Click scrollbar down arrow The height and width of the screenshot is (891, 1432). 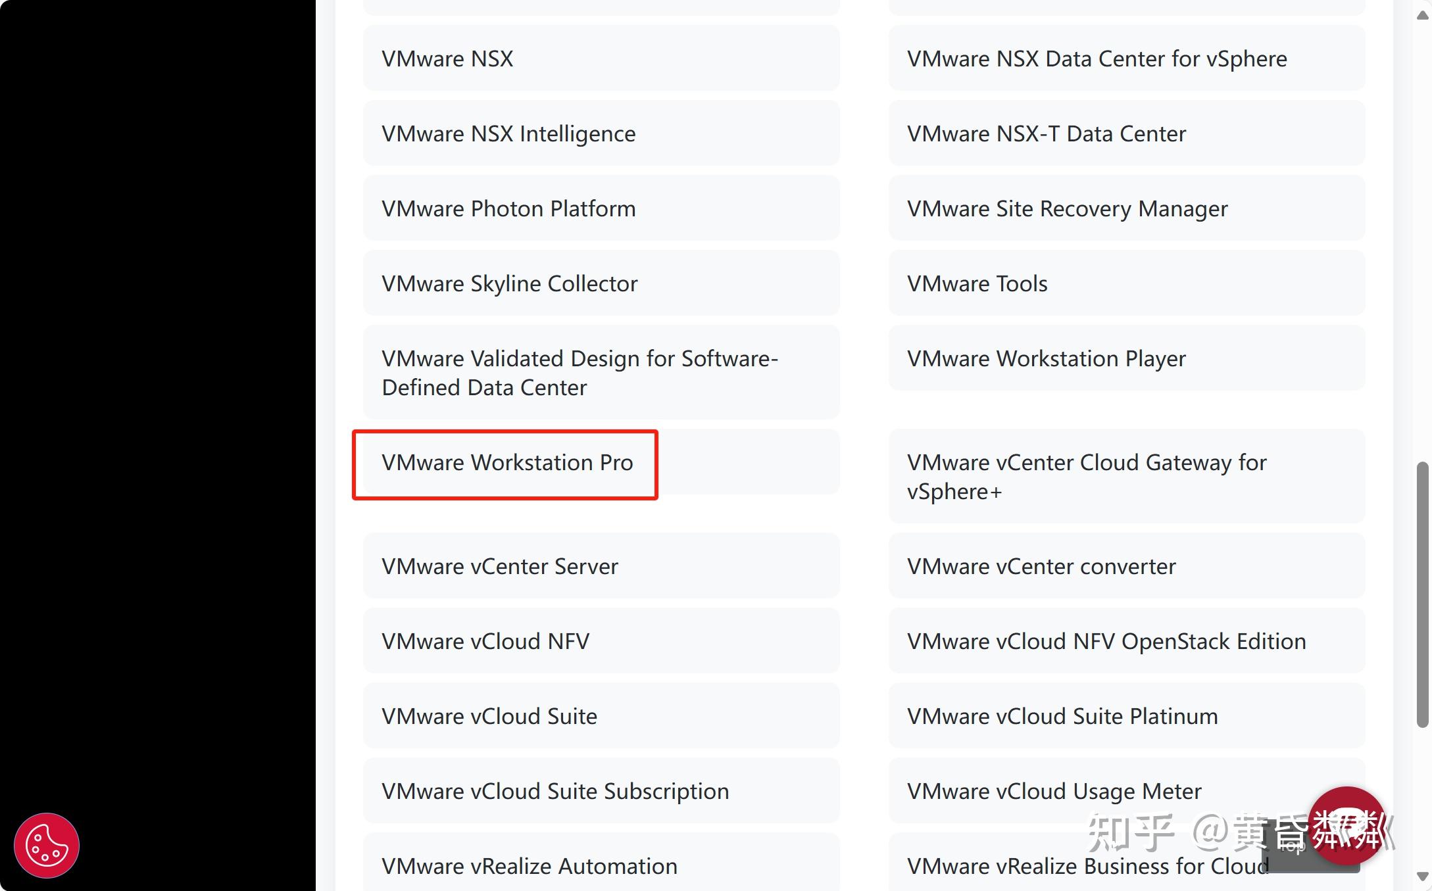point(1422,877)
